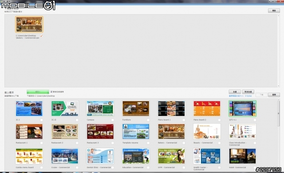Tick the Restaurant-3 checkbox
Viewport: 284px width, 173px height.
tap(112, 143)
